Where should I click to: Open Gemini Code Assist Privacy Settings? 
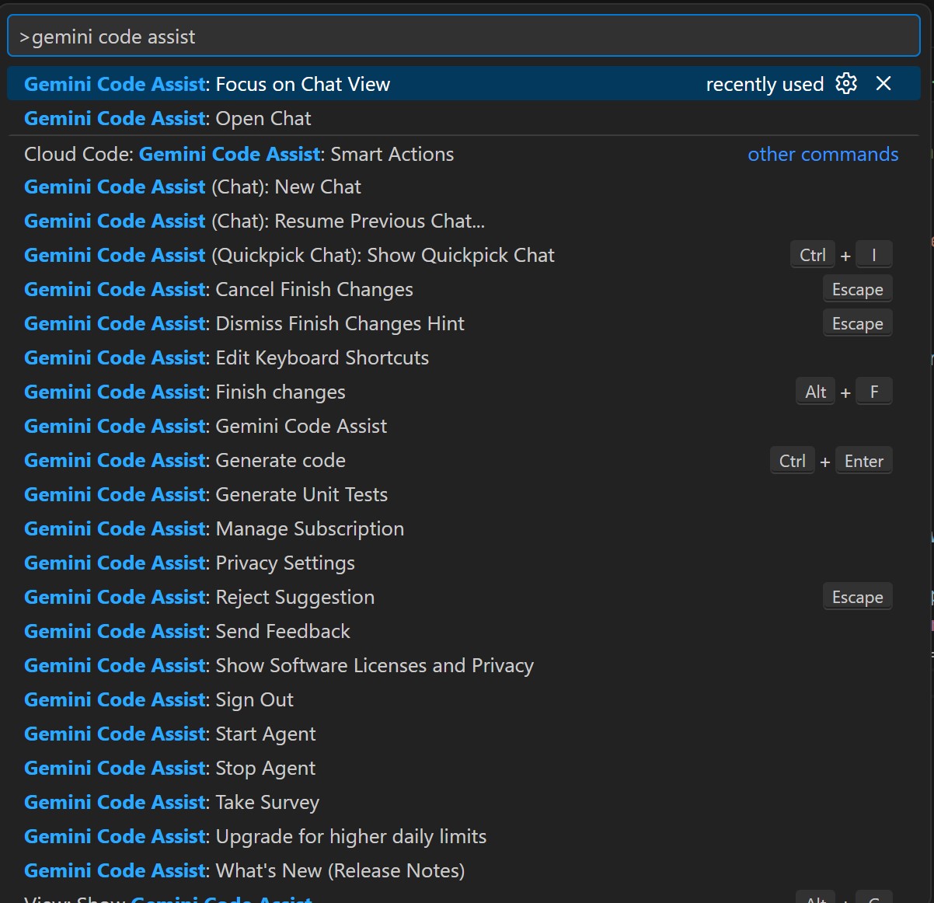click(464, 563)
